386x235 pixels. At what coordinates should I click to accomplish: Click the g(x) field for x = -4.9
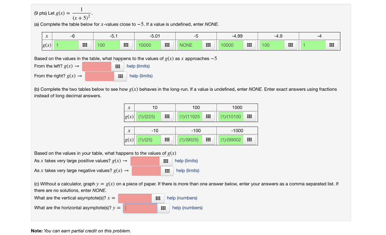[272, 45]
